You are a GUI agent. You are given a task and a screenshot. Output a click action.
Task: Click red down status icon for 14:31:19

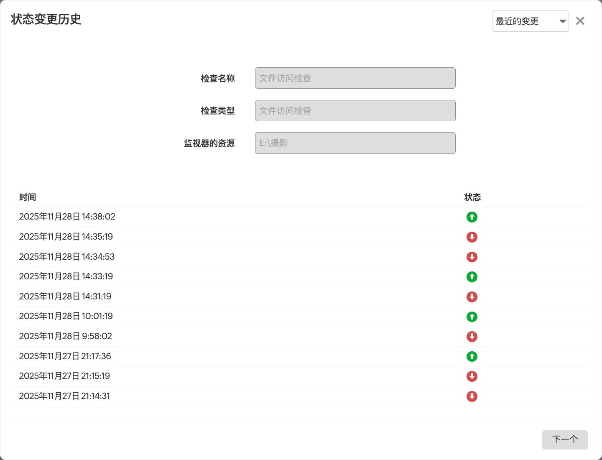coord(472,297)
